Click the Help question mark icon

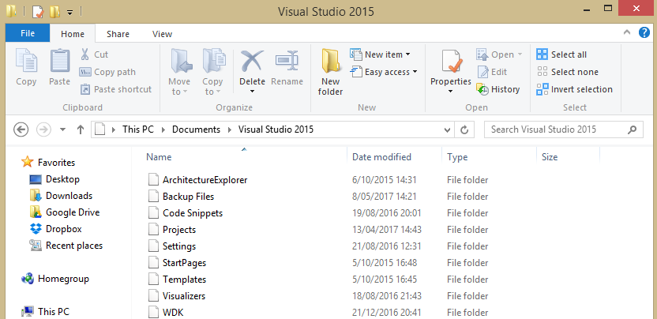[x=644, y=32]
